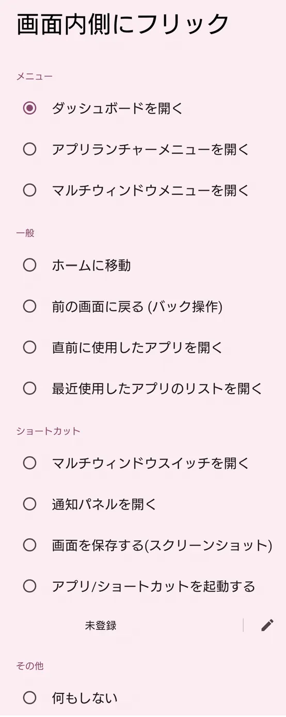The width and height of the screenshot is (286, 717).
Task: Tap the ショートカット section header
Action: point(48,431)
